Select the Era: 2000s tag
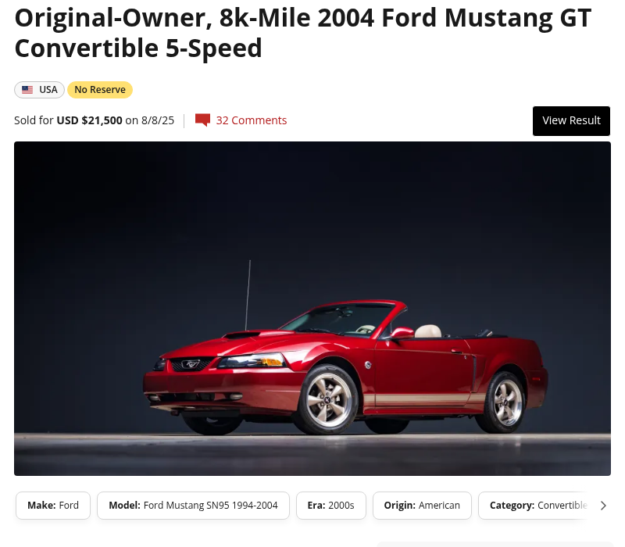625x547 pixels. (330, 506)
